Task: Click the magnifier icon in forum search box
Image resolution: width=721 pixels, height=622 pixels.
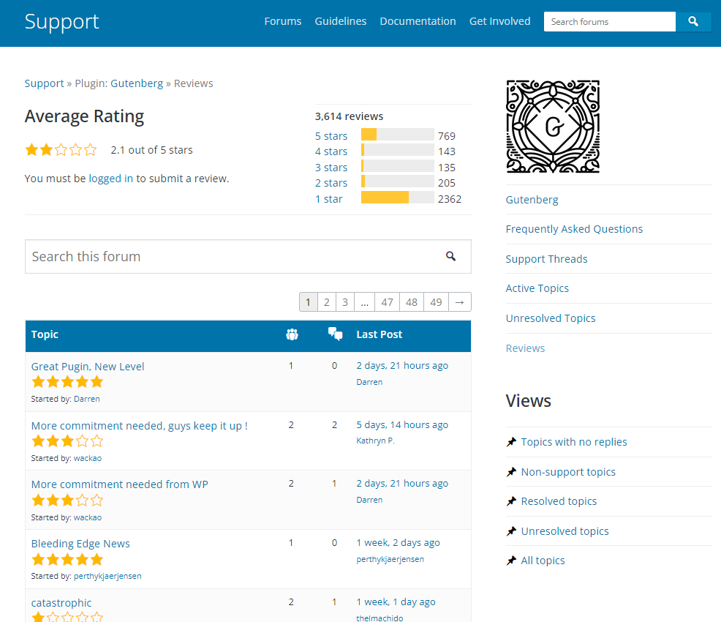Action: point(450,256)
